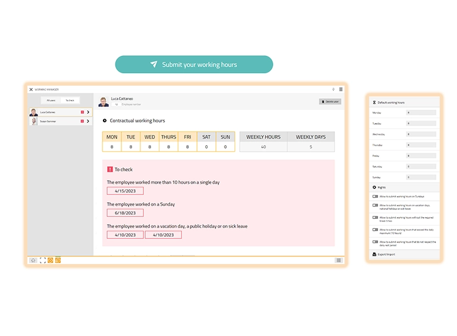Expand Susan Sommer row chevron
Screen dimensions: 457x336
pyautogui.click(x=88, y=121)
